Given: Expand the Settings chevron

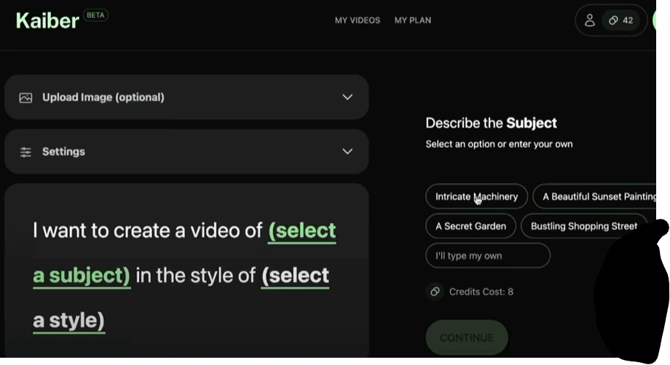Looking at the screenshot, I should pyautogui.click(x=347, y=151).
